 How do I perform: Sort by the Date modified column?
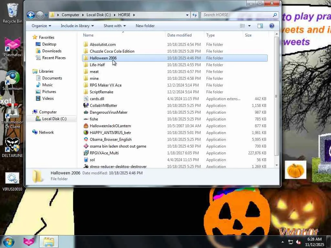[185, 35]
